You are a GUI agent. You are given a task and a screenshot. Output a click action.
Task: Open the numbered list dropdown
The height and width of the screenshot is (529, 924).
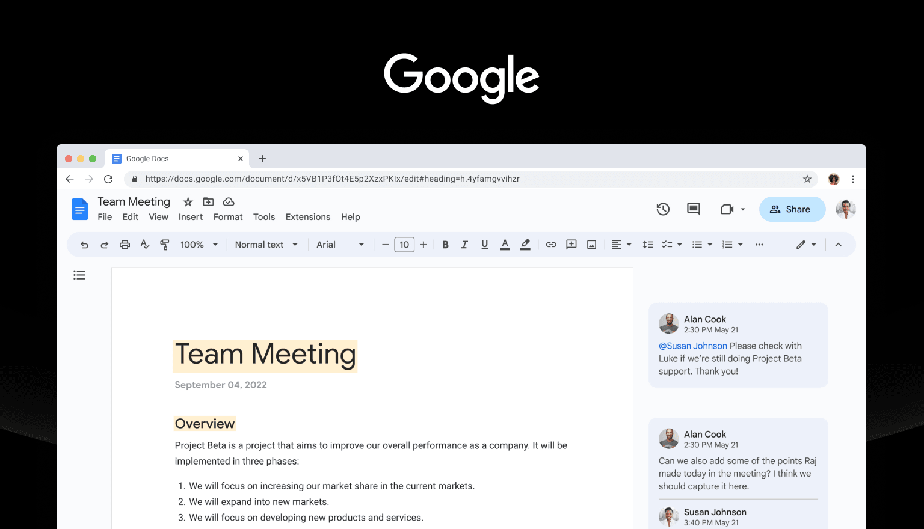(x=733, y=245)
